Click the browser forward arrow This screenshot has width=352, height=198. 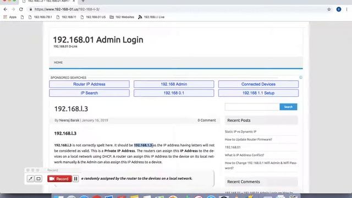[x=13, y=9]
